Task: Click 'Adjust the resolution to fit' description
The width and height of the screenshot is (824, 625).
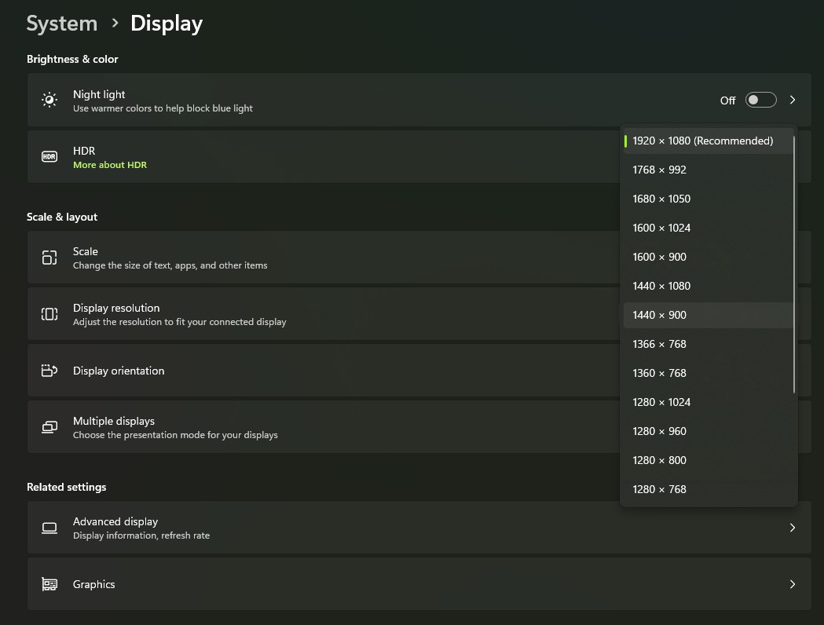Action: (x=180, y=322)
